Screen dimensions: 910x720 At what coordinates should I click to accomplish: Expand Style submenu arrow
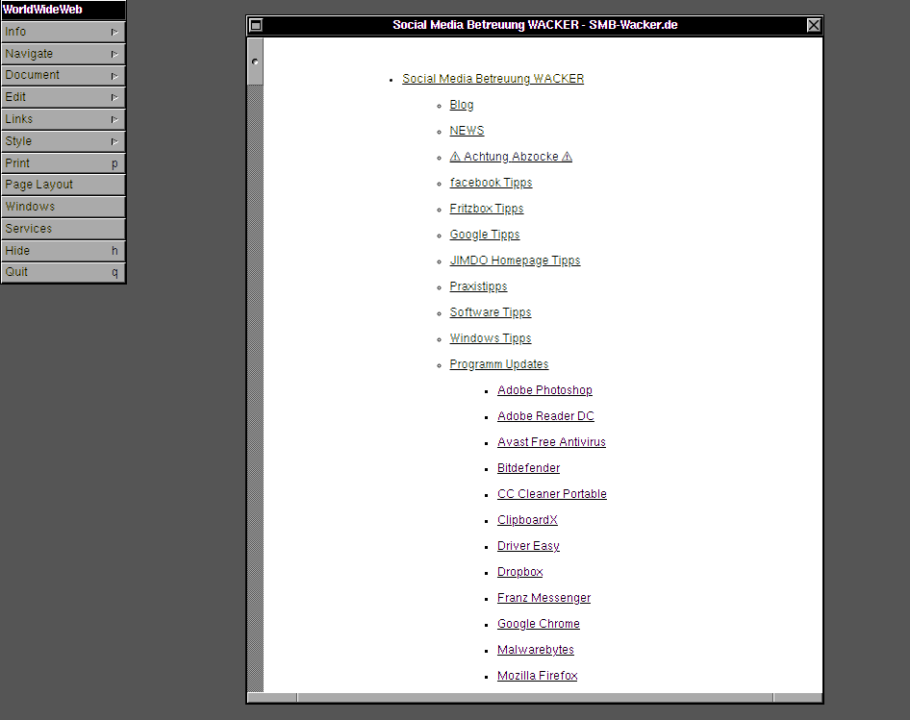click(114, 142)
